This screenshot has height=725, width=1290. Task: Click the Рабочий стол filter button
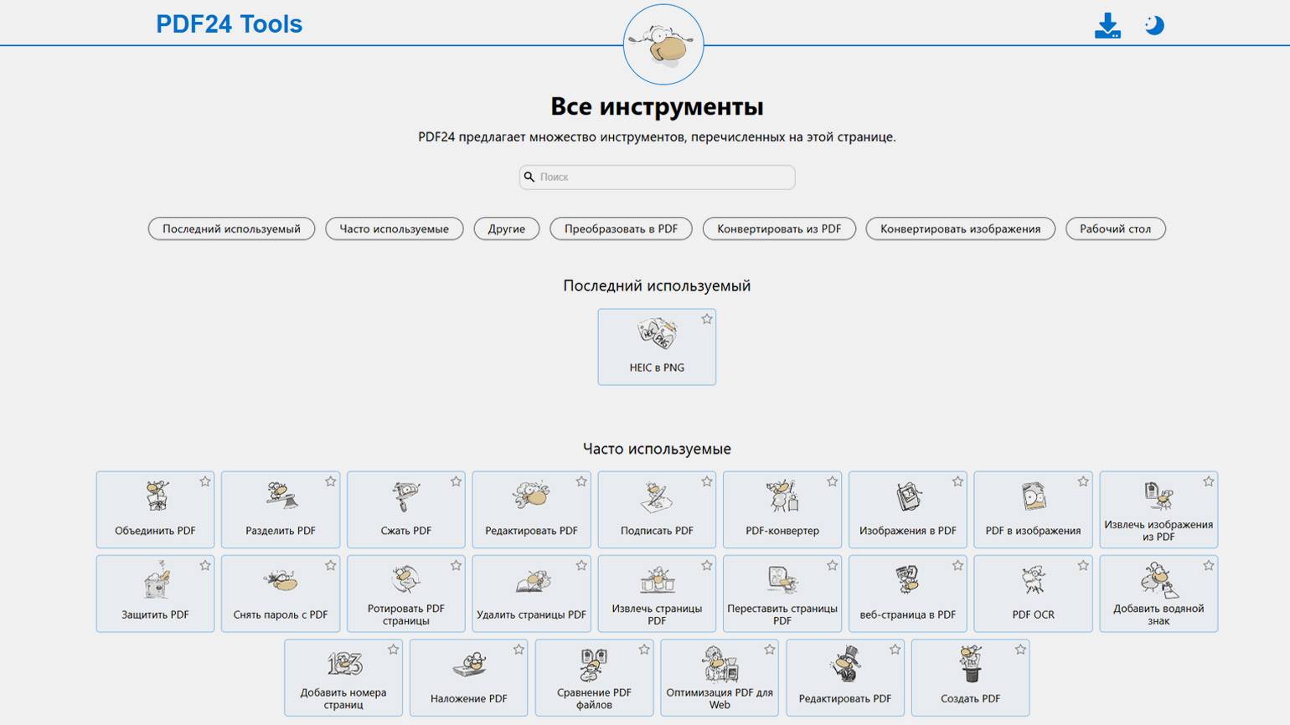[x=1115, y=229]
